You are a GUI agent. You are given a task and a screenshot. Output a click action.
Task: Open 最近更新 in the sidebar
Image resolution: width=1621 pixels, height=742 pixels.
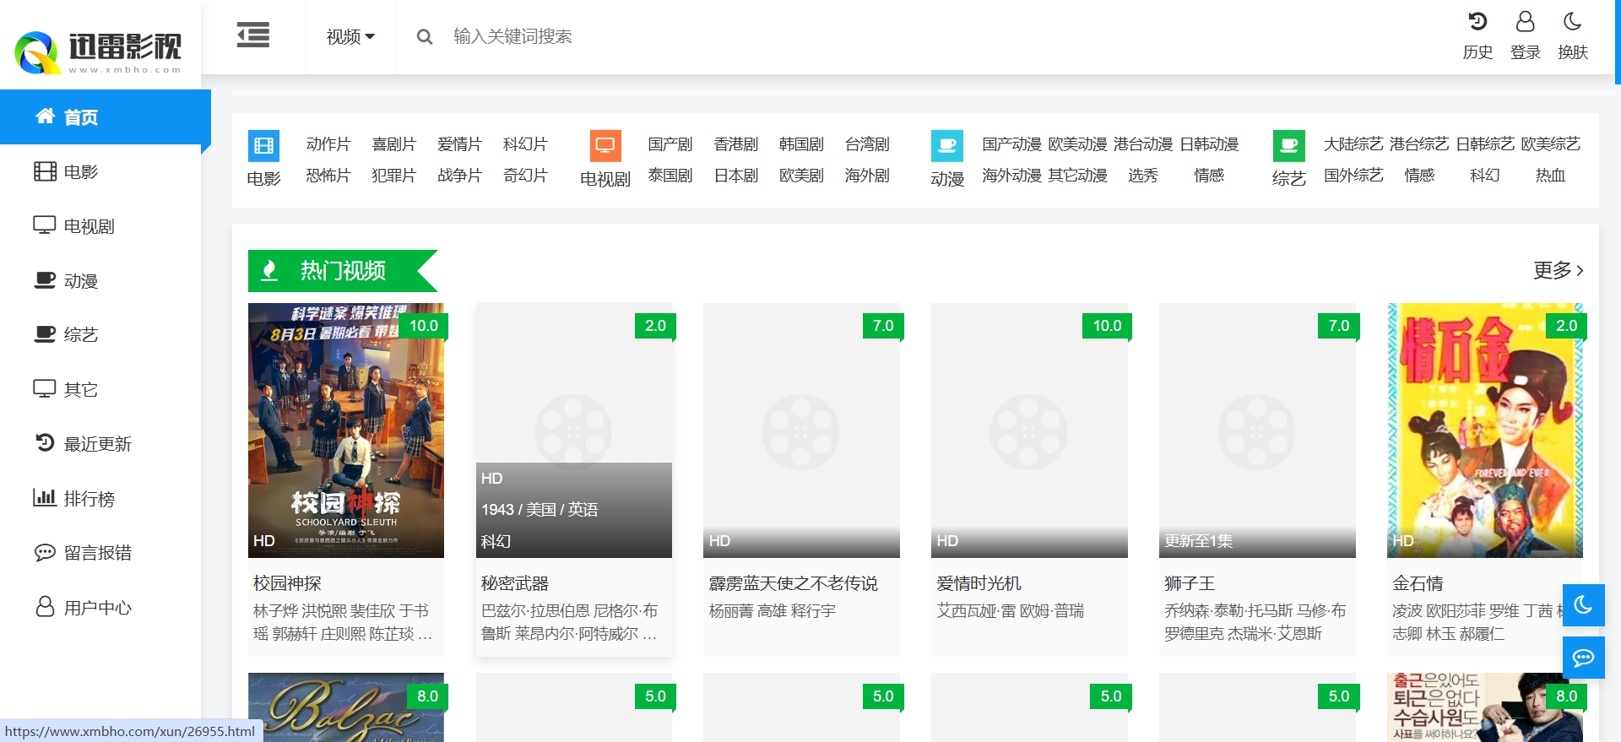pos(97,444)
